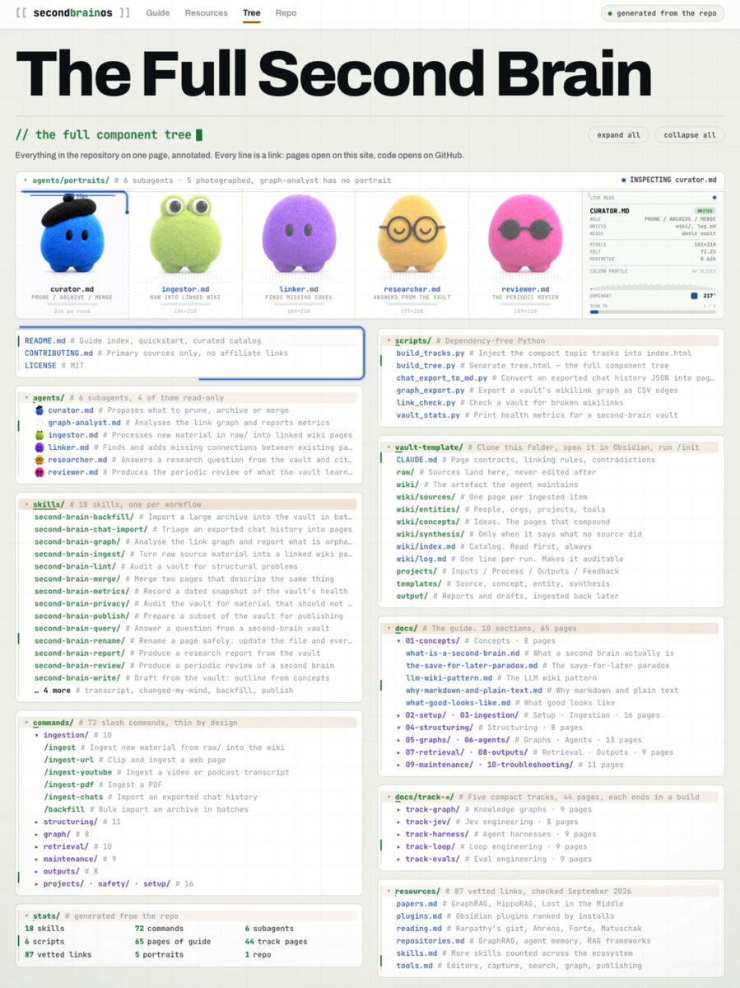Click the 'generated from the repo' pill

point(662,13)
